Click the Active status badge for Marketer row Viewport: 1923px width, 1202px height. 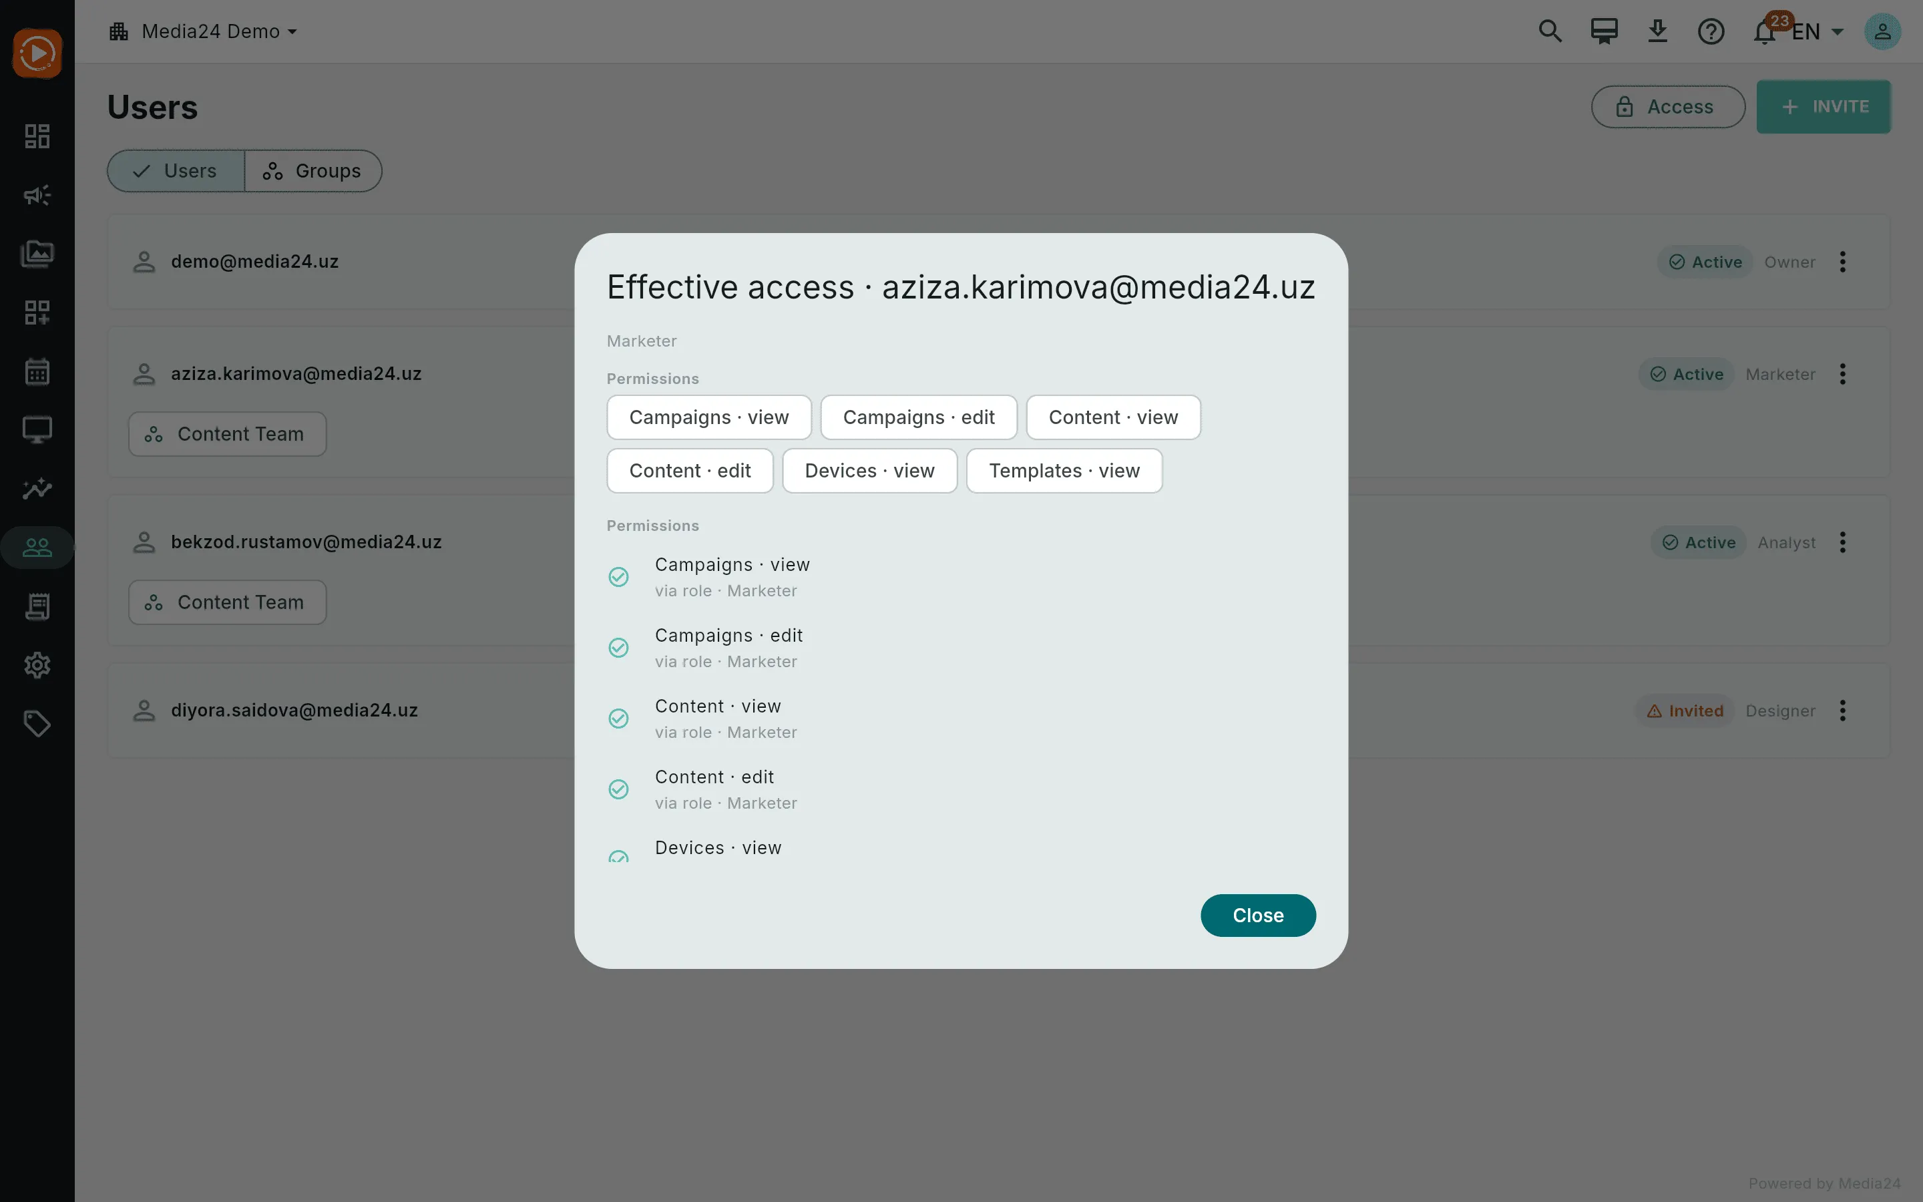(x=1686, y=374)
